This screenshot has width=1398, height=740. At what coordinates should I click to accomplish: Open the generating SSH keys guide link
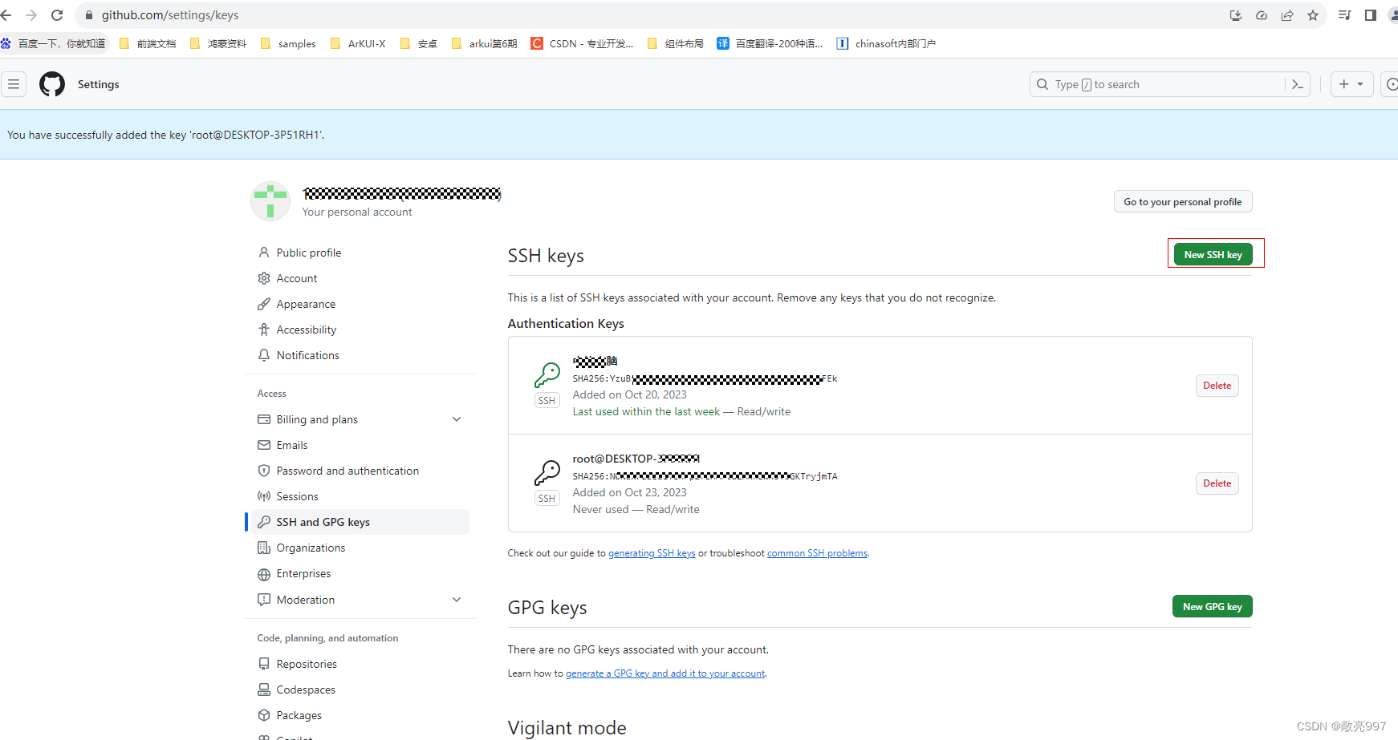(652, 552)
